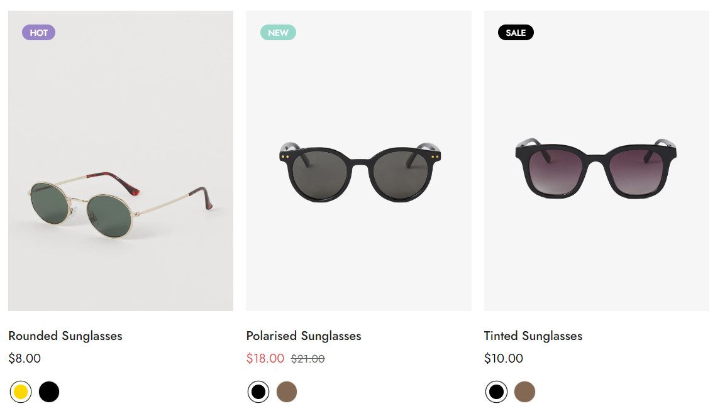
Task: Click the crossed-out $21.00 original price
Action: [x=307, y=359]
